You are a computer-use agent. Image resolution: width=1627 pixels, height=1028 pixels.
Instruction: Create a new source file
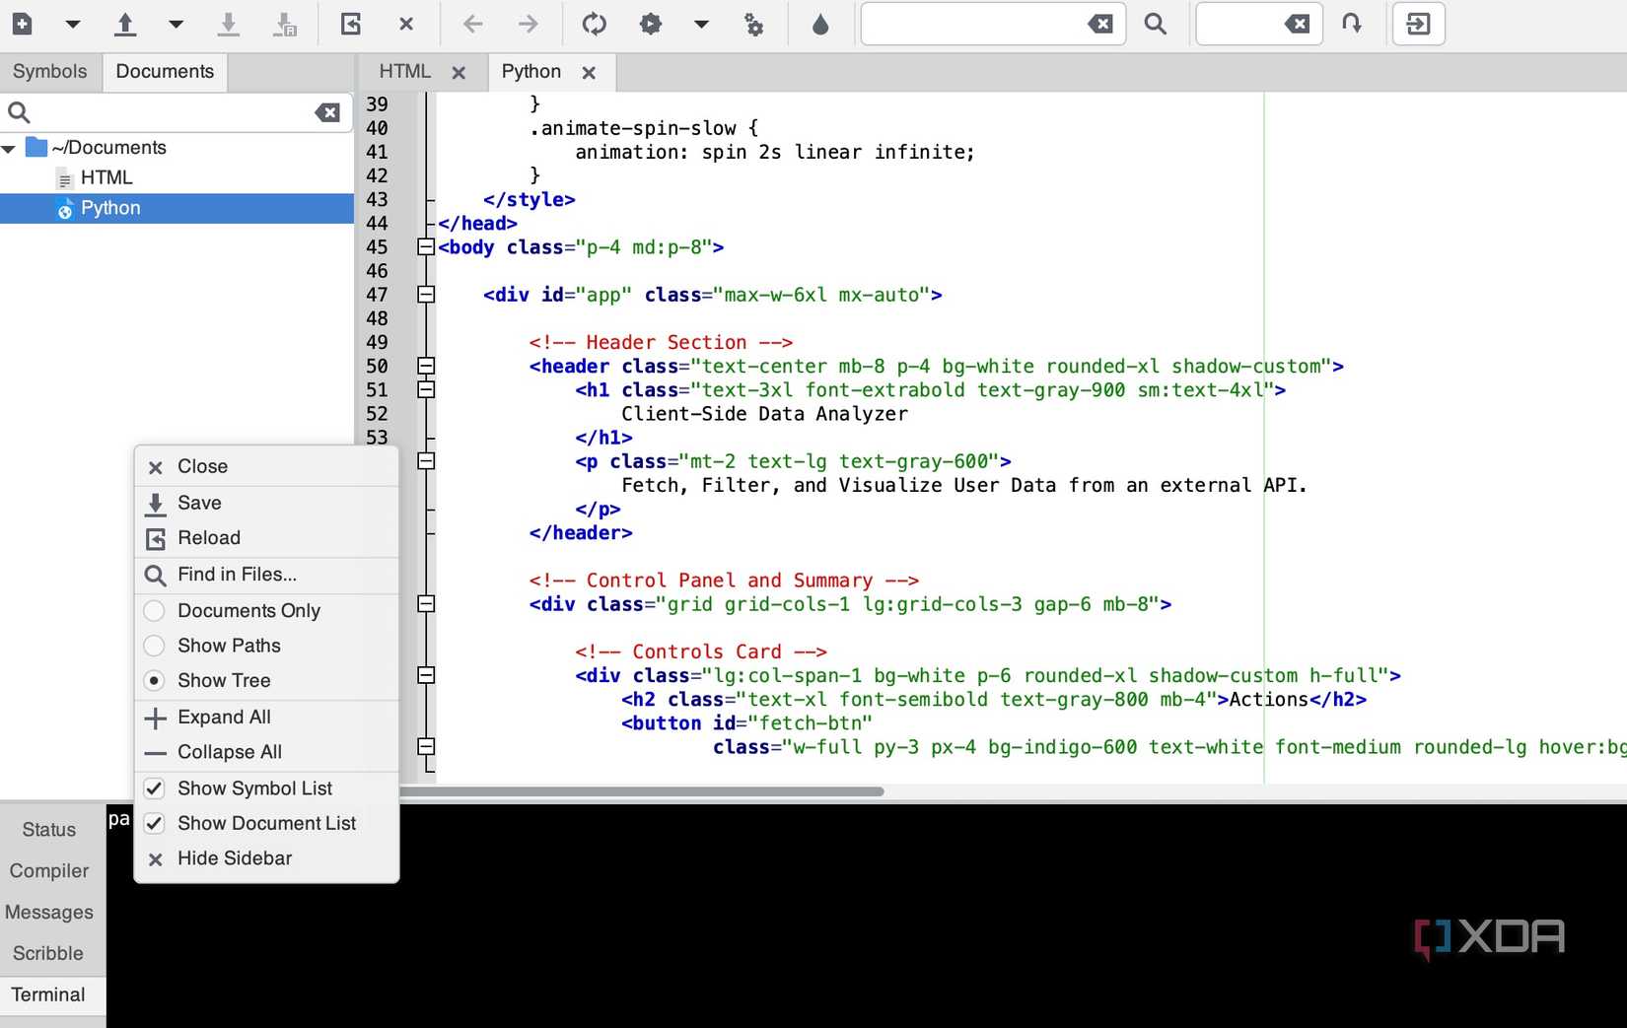tap(21, 24)
